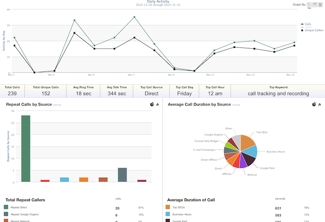
Task: Switch graph grouping to day view icon
Action: pos(309,4)
